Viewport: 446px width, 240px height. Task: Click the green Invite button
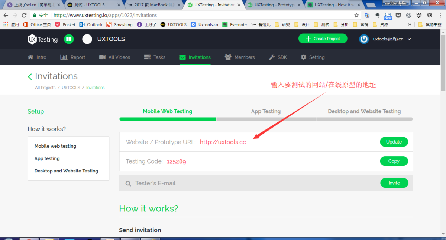pos(394,183)
